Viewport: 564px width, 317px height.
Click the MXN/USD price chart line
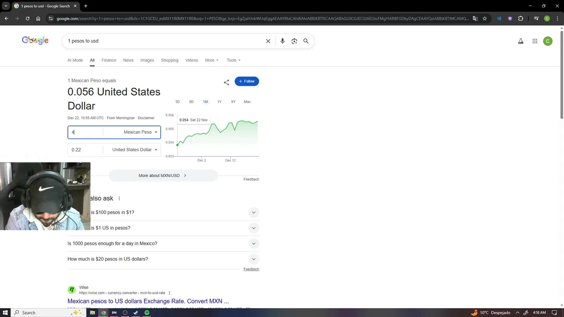218,133
